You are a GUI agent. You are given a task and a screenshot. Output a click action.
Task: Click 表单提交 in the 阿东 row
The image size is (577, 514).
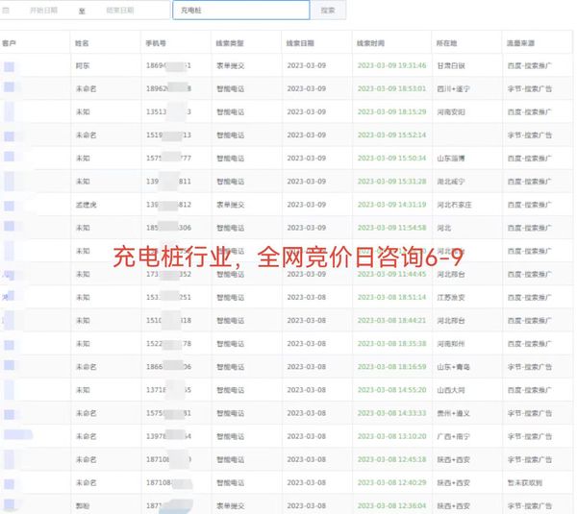click(231, 66)
